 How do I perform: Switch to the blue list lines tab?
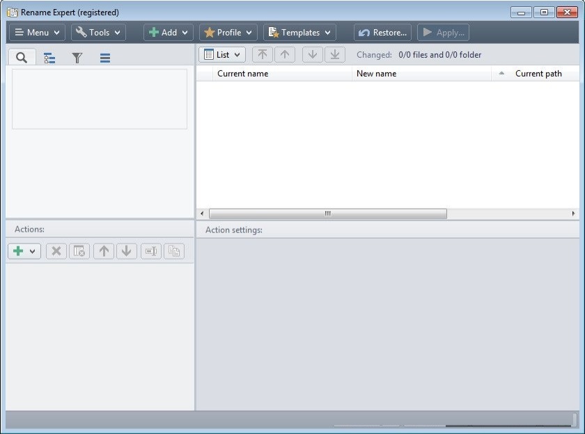click(105, 58)
